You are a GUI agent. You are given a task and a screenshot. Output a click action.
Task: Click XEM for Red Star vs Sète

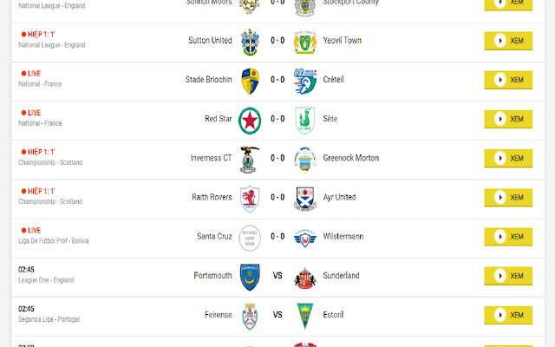click(x=508, y=119)
